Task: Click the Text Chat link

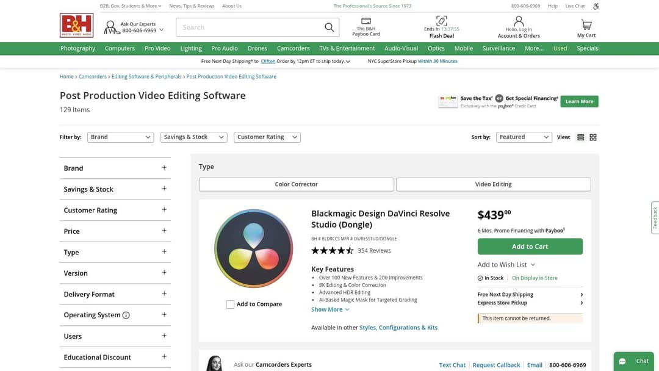Action: [452, 365]
